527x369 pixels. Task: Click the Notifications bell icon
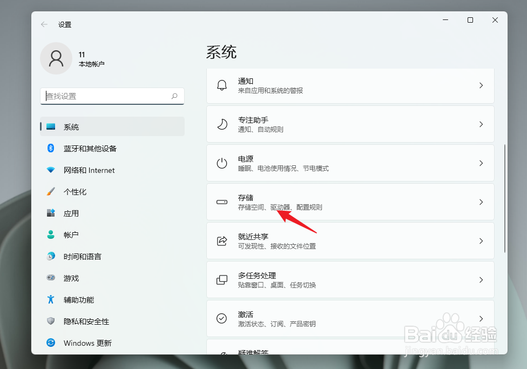click(222, 85)
